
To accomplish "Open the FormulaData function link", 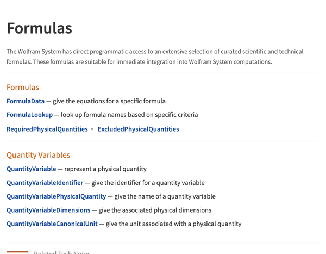I will (x=26, y=101).
